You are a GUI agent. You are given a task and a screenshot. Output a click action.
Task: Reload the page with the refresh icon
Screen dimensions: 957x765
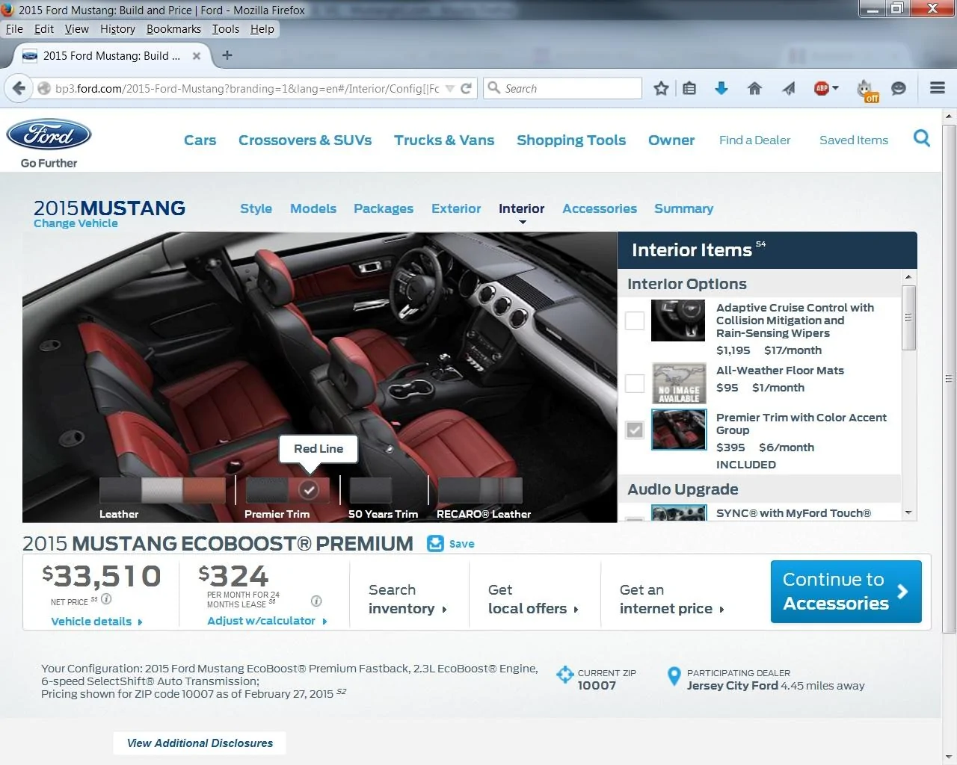(466, 88)
